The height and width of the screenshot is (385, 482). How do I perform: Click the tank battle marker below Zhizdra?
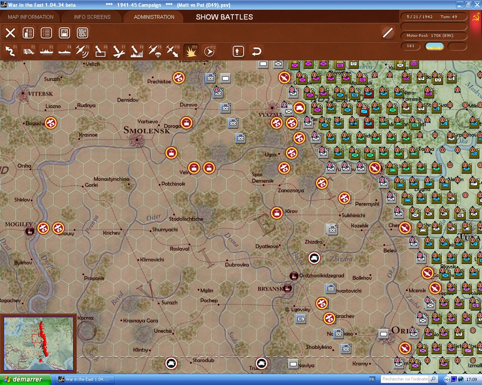pyautogui.click(x=314, y=258)
